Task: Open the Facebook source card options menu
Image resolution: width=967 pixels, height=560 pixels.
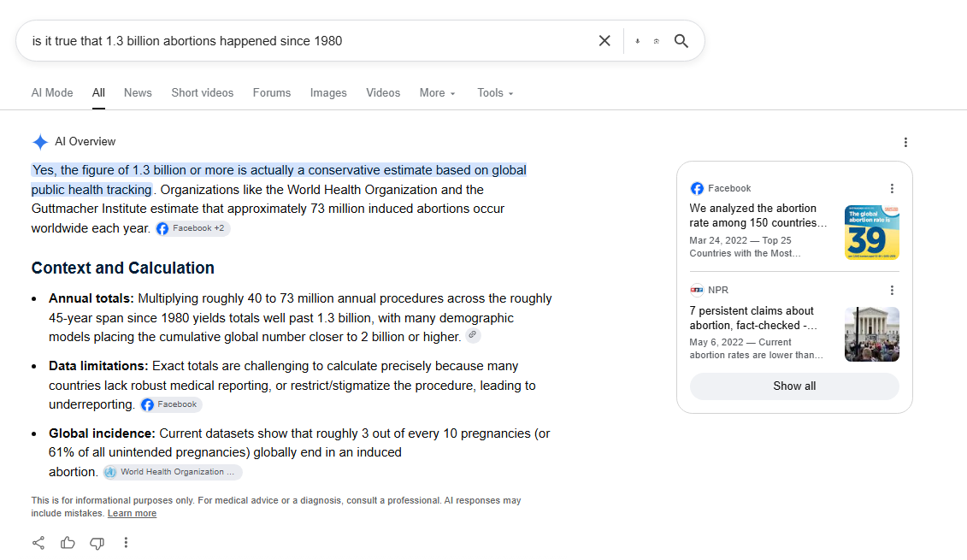Action: click(x=892, y=188)
